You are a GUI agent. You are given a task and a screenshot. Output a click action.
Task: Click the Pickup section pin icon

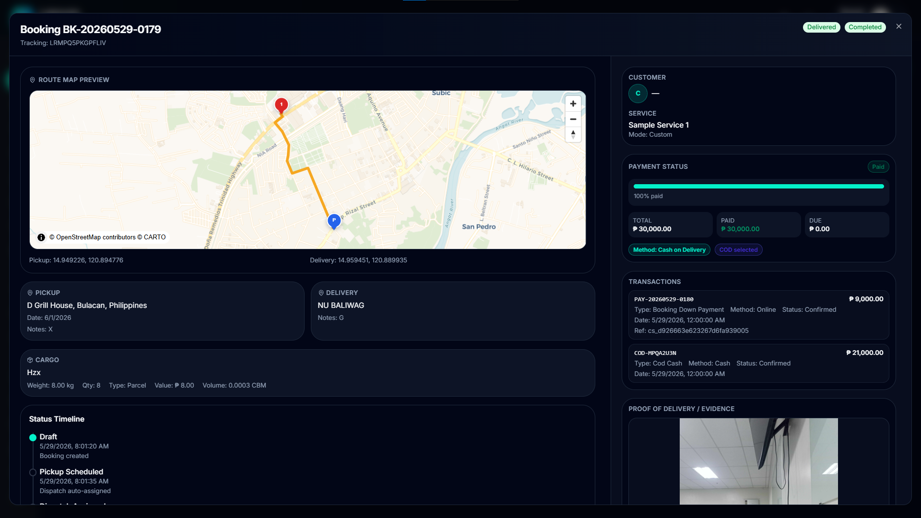click(30, 293)
